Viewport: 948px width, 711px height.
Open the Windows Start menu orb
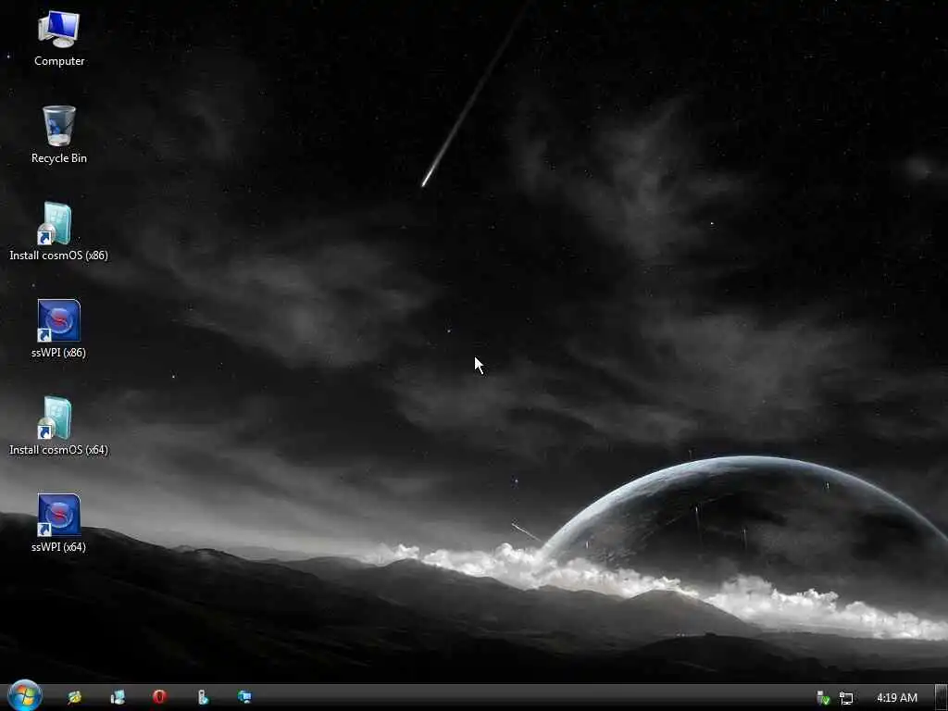tap(24, 696)
